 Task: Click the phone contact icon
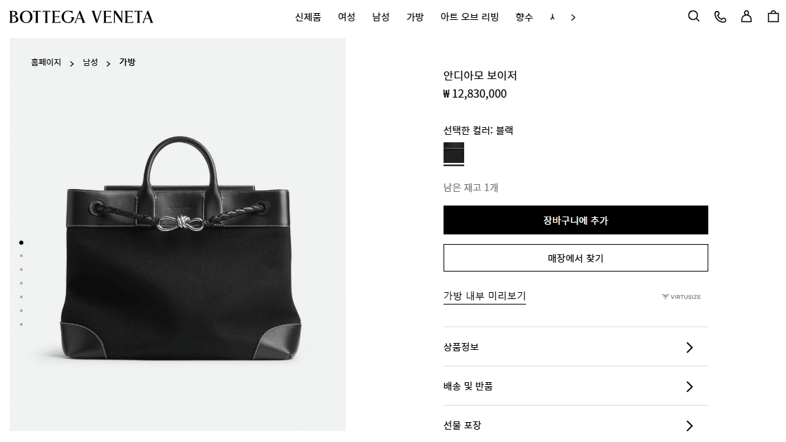pyautogui.click(x=720, y=17)
